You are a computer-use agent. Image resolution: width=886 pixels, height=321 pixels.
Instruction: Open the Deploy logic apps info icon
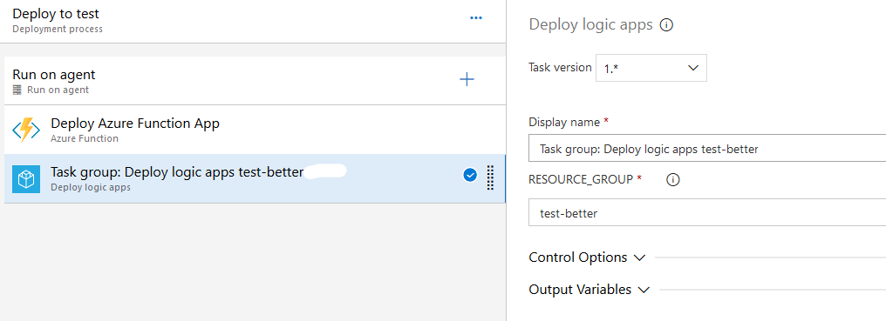click(x=667, y=25)
